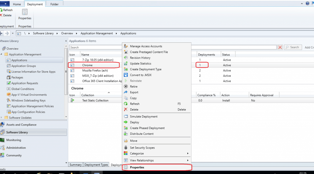This screenshot has width=314, height=174.
Task: Open Revision History entry
Action: pyautogui.click(x=140, y=58)
